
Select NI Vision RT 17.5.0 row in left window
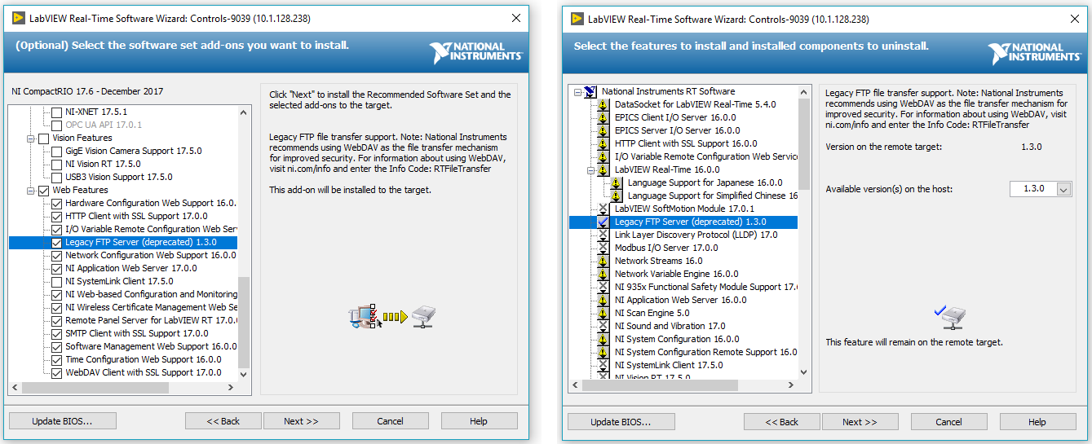pyautogui.click(x=103, y=164)
